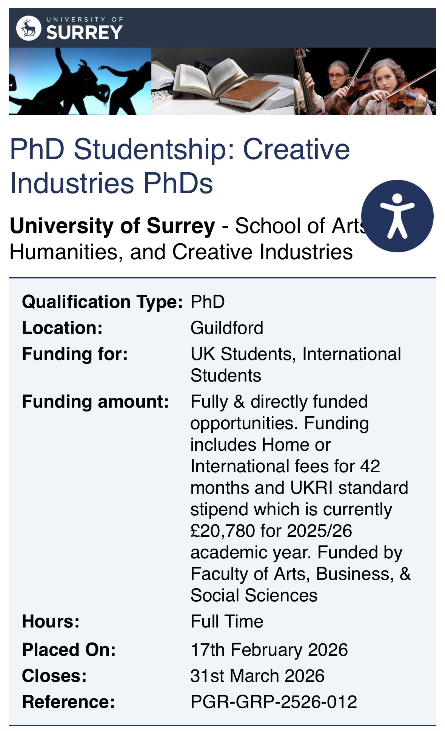This screenshot has height=731, width=445.
Task: Click the Full Time hours value
Action: click(227, 621)
